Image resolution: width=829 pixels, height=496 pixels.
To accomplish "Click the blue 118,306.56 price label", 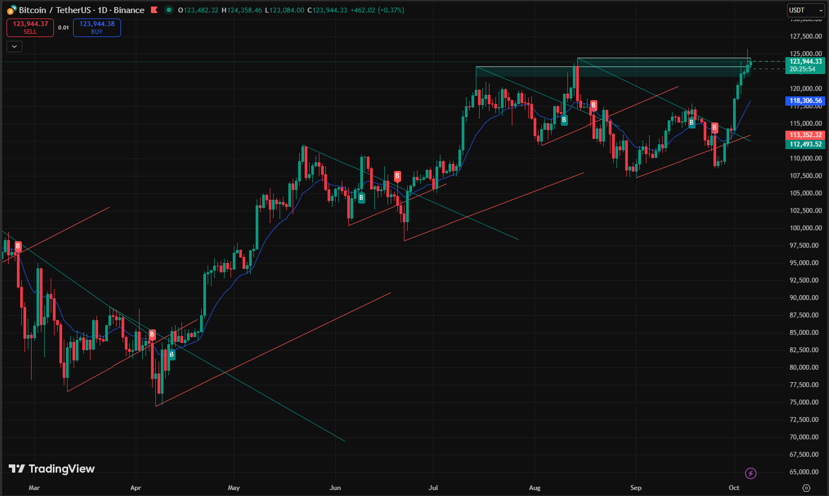I will [806, 101].
